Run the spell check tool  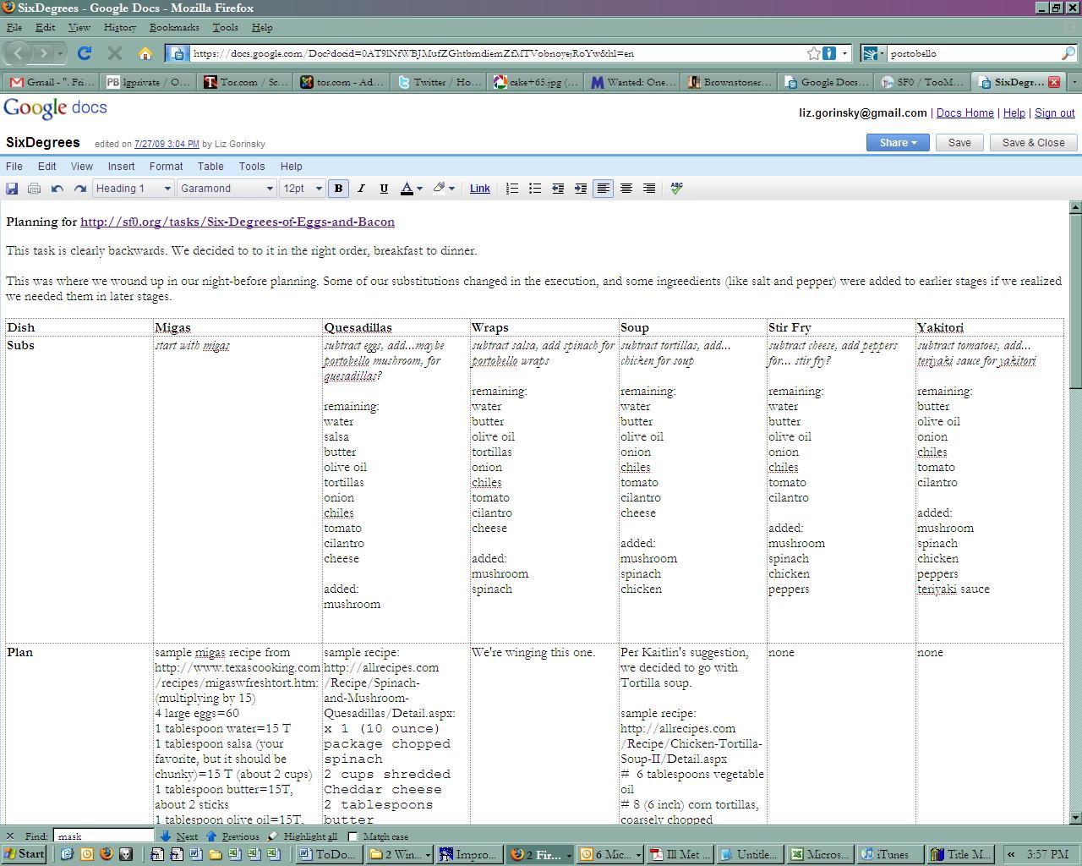676,189
